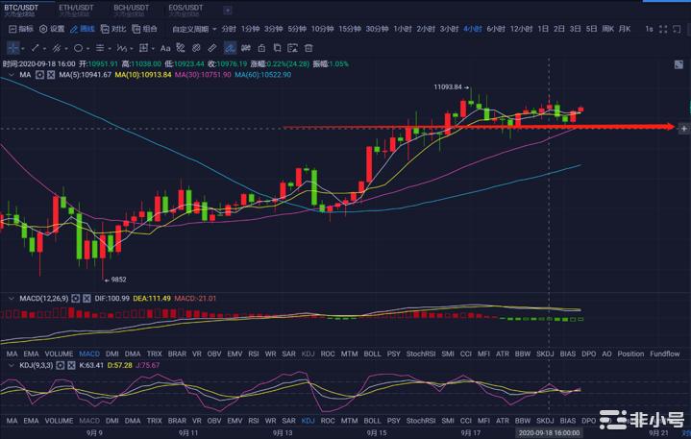Expand grid tool dropdown arrow
The width and height of the screenshot is (691, 439).
click(153, 48)
